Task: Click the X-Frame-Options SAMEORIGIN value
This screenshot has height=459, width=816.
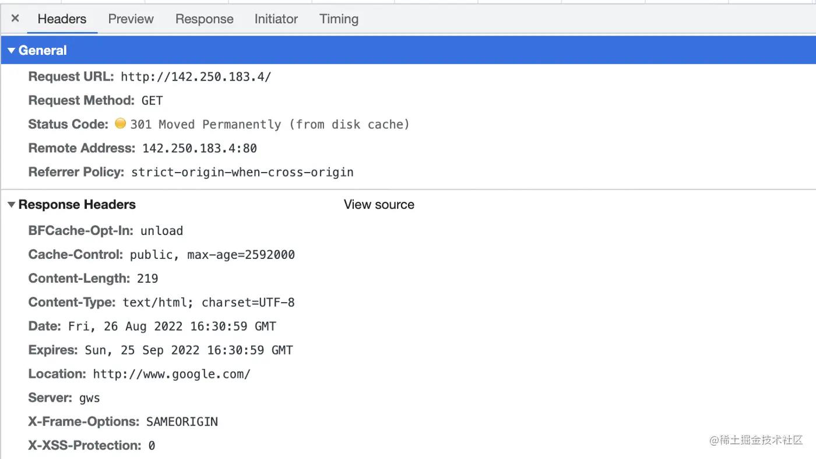Action: tap(182, 422)
